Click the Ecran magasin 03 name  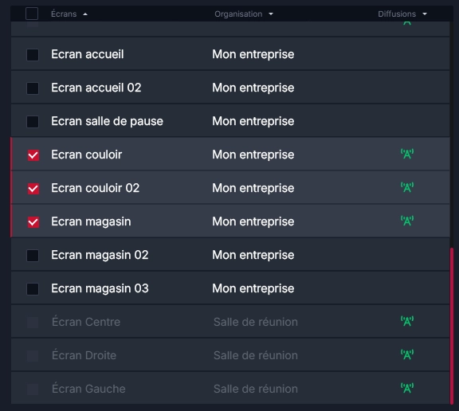tap(100, 288)
